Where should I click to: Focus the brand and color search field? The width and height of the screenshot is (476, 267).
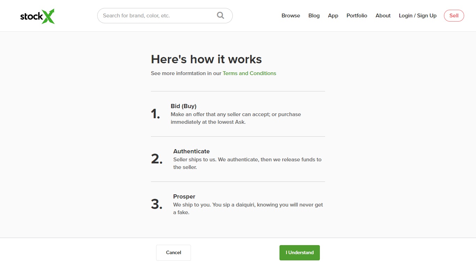[157, 16]
